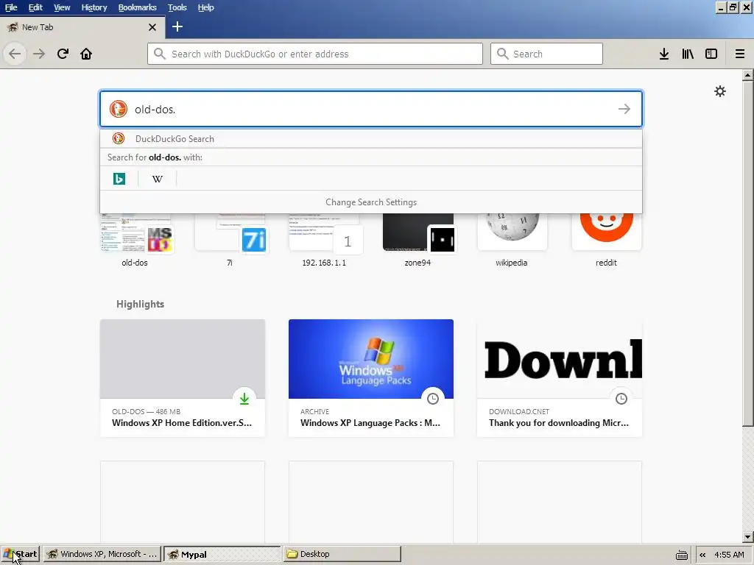This screenshot has width=754, height=565.
Task: Click Change Search Settings
Action: 371,202
